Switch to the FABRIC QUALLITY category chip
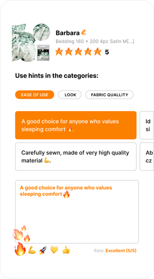The height and width of the screenshot is (279, 154). pyautogui.click(x=109, y=95)
